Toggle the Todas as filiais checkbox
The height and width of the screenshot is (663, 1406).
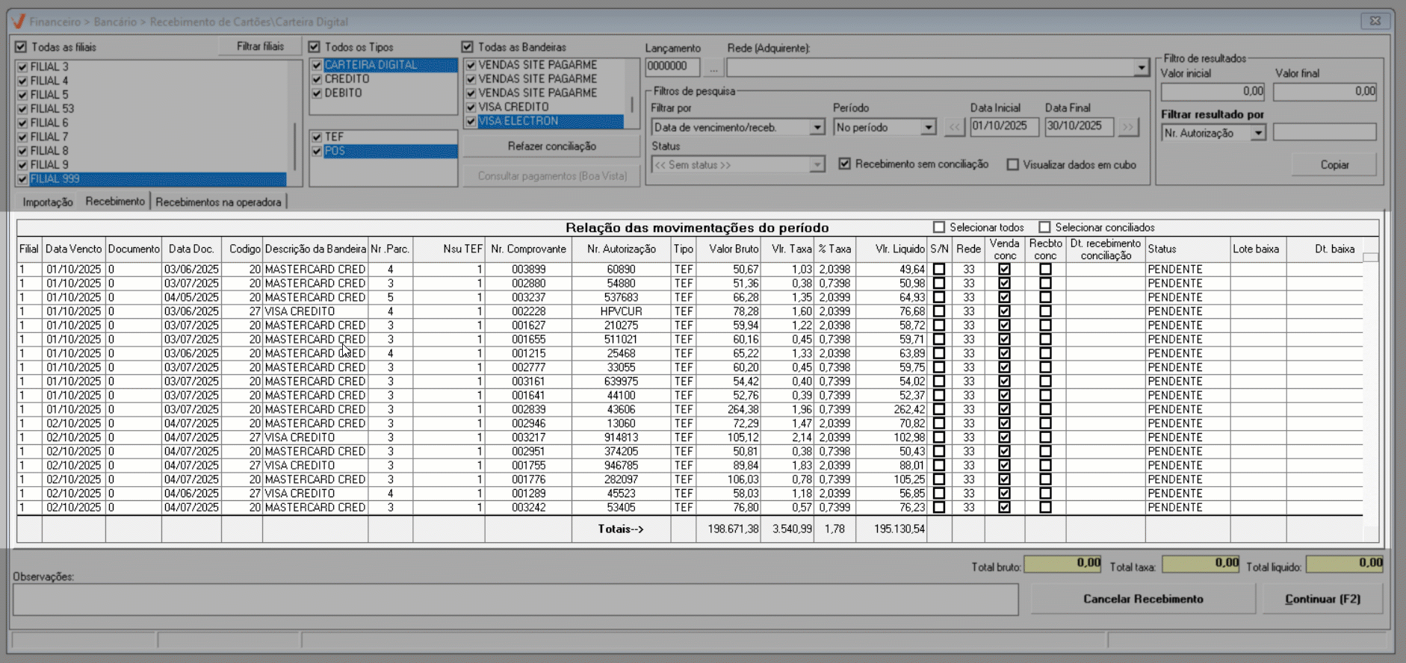coord(21,47)
